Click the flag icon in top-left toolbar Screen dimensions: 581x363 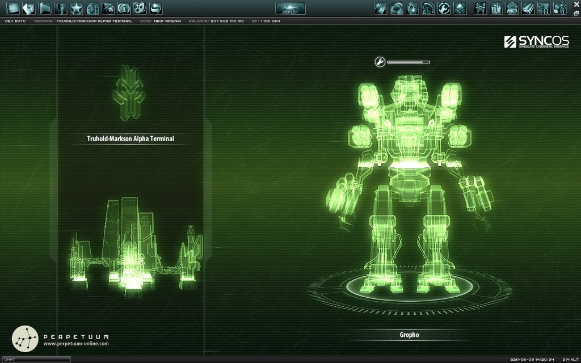tap(44, 9)
